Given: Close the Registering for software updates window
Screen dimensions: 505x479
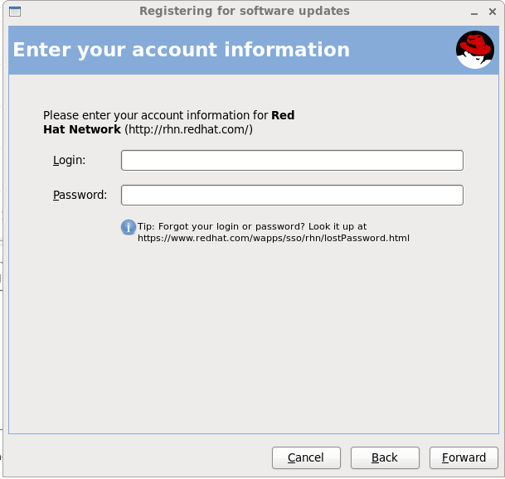Looking at the screenshot, I should point(493,12).
